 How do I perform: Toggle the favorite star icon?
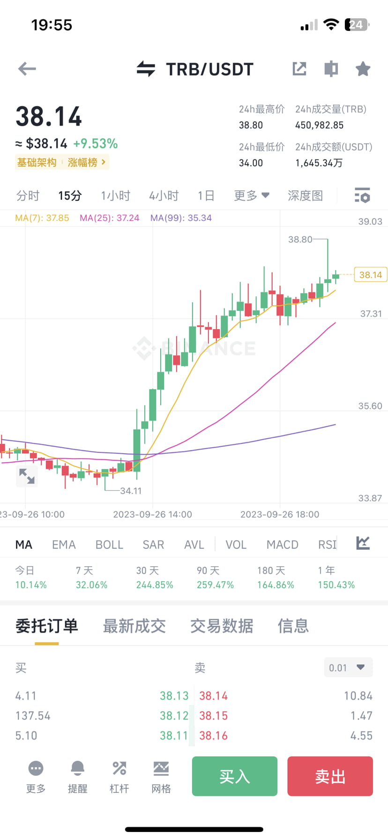point(363,69)
